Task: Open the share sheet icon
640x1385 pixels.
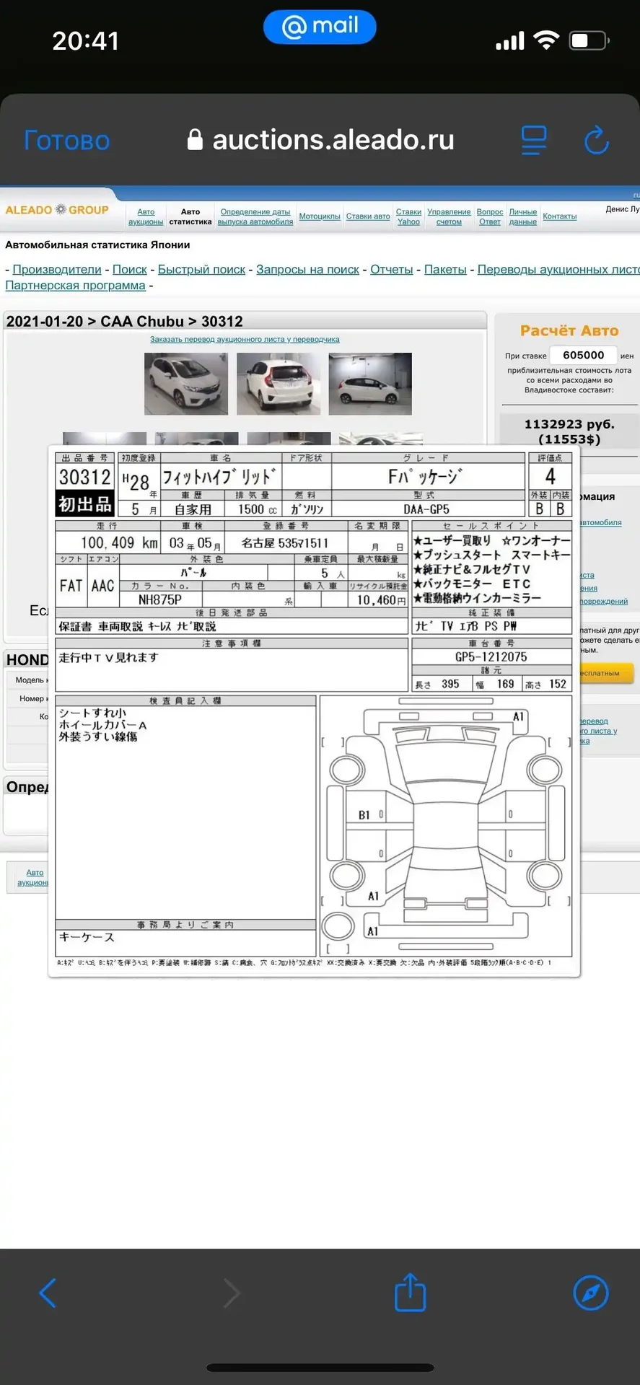Action: (410, 1291)
